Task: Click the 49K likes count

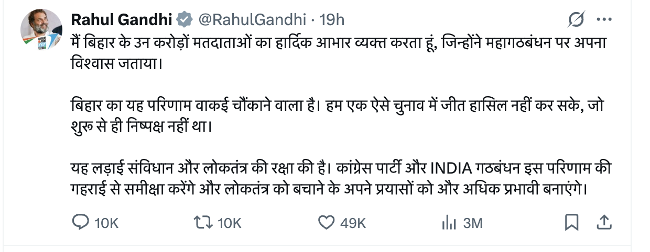Action: pyautogui.click(x=353, y=223)
